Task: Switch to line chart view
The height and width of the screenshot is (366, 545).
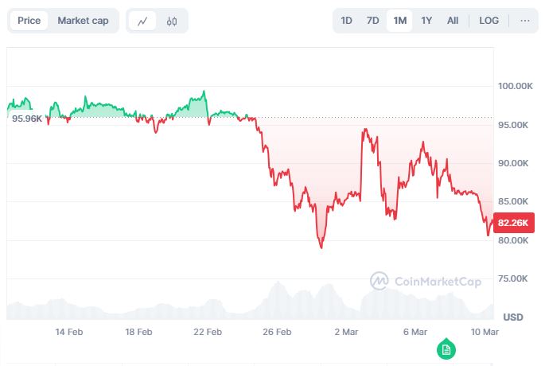Action: (142, 21)
